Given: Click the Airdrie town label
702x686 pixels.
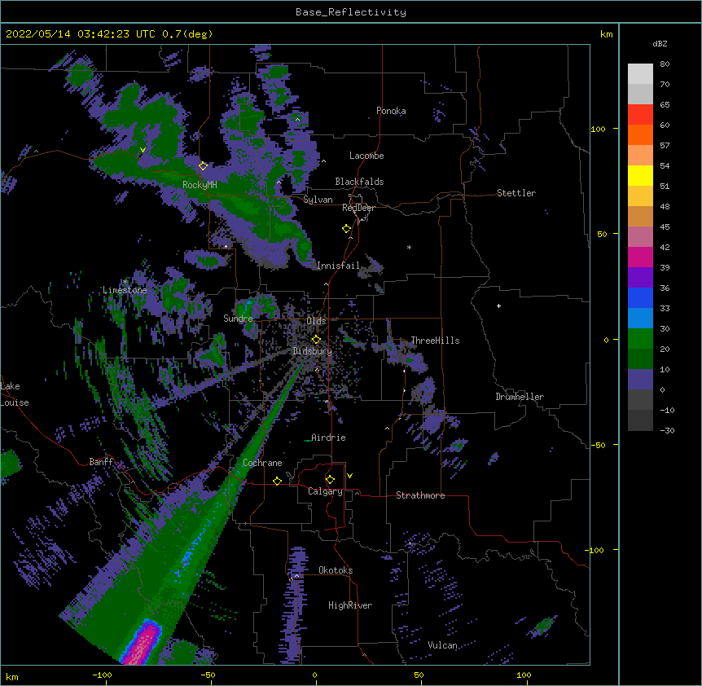Looking at the screenshot, I should pyautogui.click(x=329, y=438).
